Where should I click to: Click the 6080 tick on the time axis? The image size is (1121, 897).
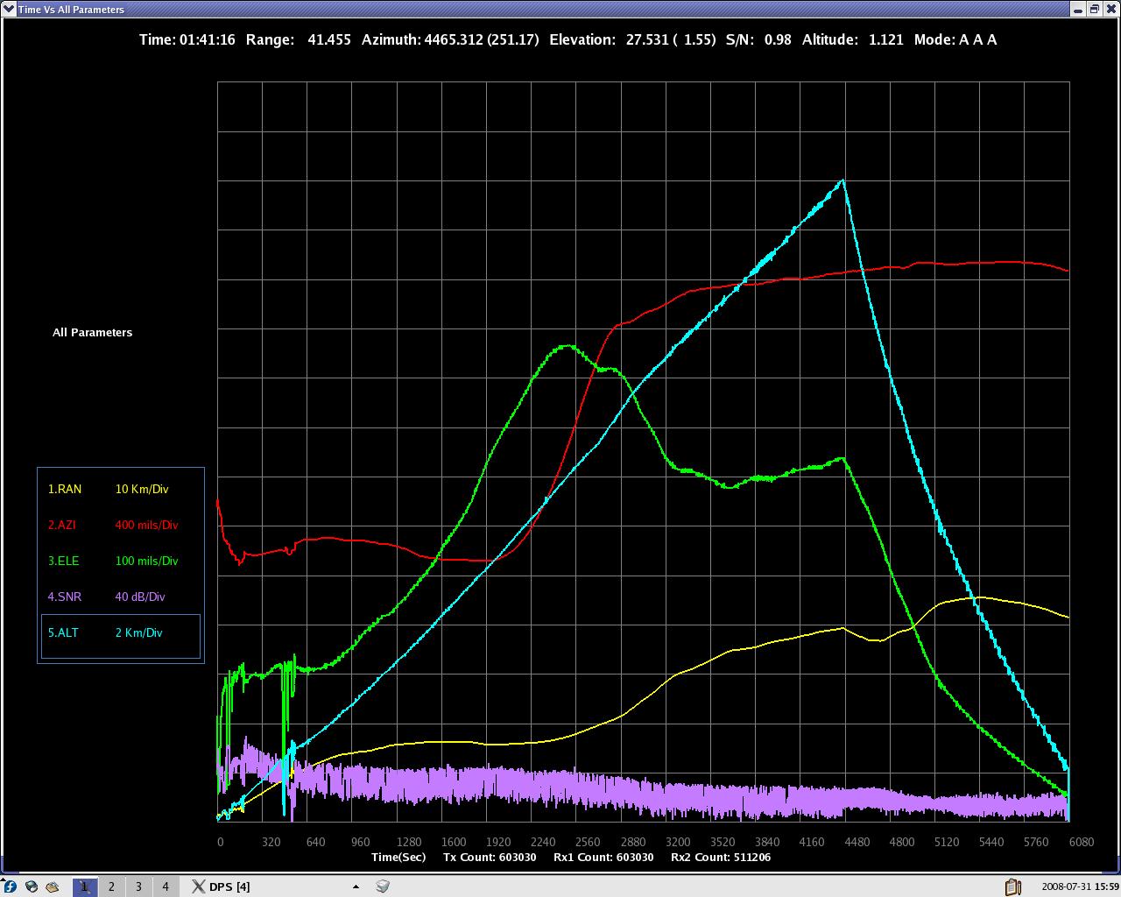pos(1081,842)
